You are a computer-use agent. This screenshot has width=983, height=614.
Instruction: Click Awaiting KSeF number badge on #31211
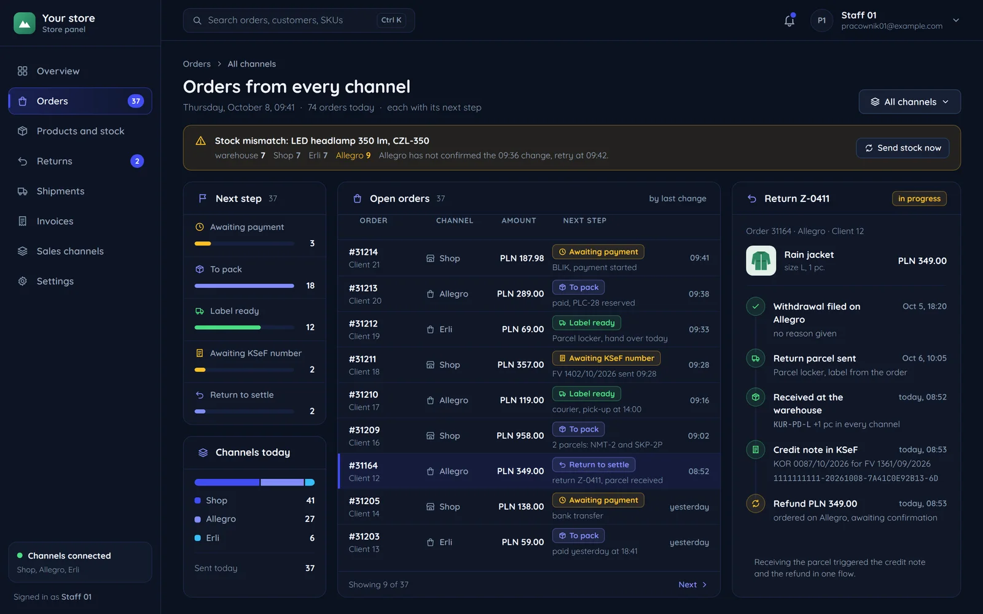(606, 358)
